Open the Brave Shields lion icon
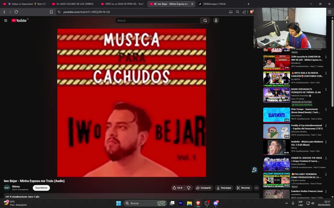The image size is (334, 208). tap(251, 12)
